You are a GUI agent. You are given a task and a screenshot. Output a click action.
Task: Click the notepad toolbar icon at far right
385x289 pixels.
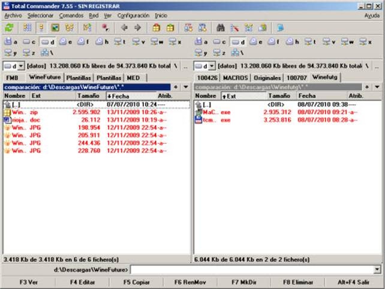281,28
